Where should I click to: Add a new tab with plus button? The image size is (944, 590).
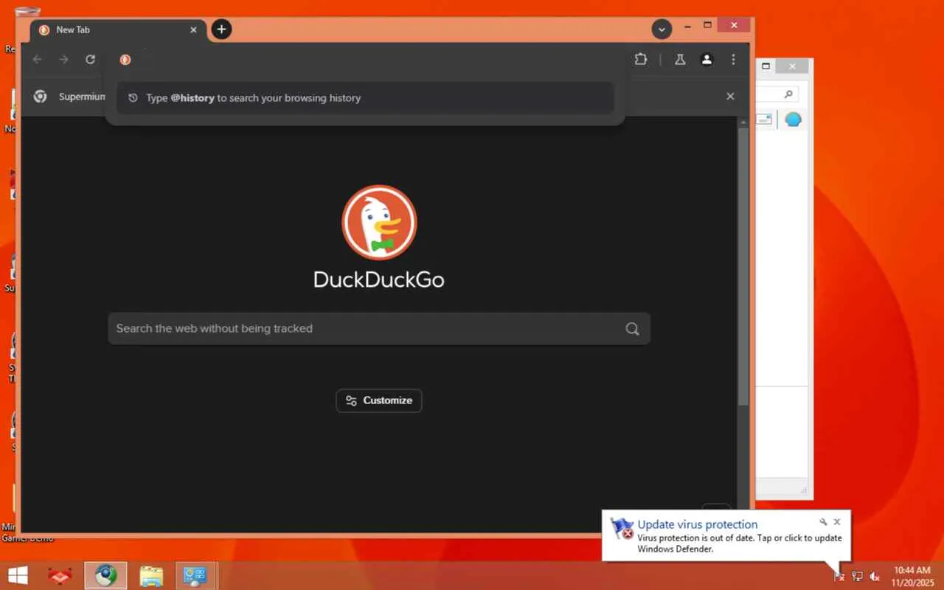[221, 29]
